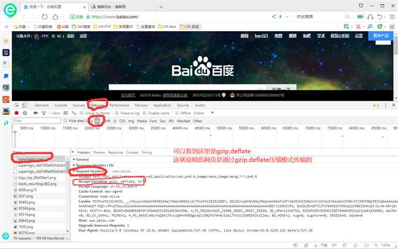Open the Preview tab of request
This screenshot has height=249, width=398.
(99, 152)
